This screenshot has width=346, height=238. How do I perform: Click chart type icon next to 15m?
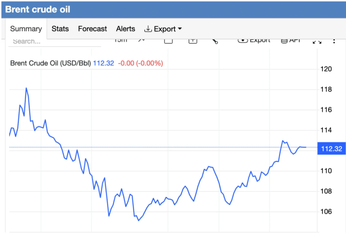click(x=142, y=40)
